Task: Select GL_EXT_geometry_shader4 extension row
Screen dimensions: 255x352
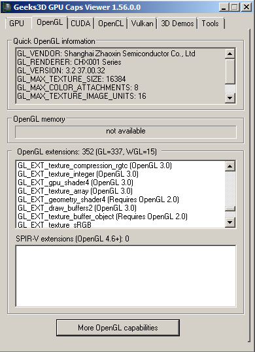Action: coord(99,200)
